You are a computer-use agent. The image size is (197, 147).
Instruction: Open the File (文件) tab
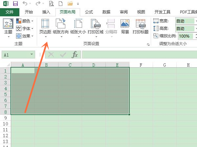point(10,12)
